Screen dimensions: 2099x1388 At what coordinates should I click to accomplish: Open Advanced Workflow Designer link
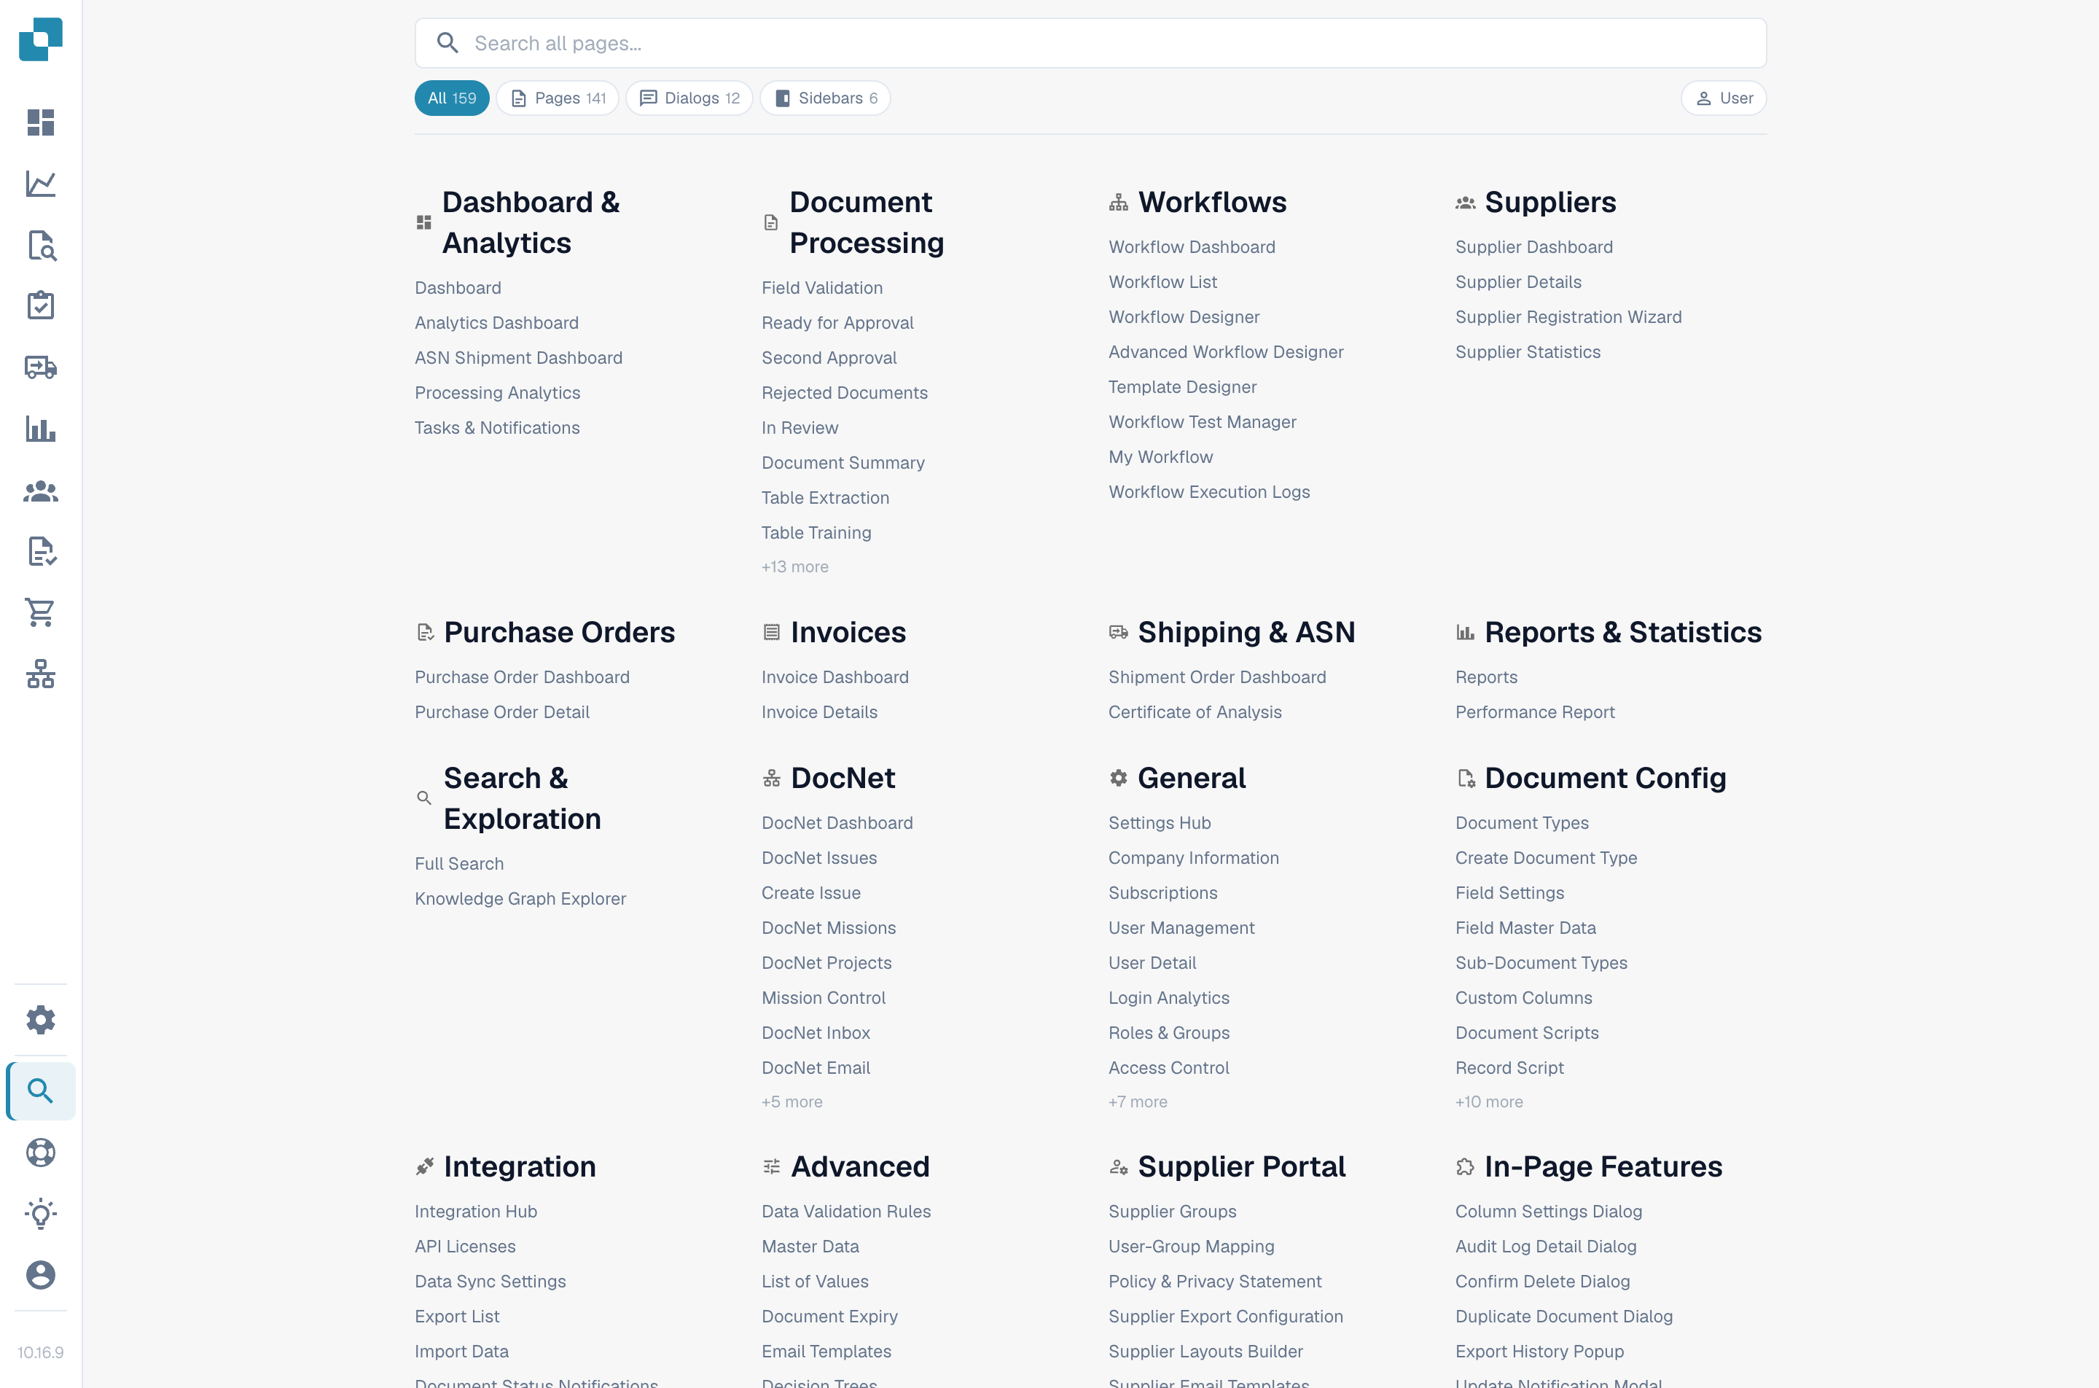(1226, 352)
